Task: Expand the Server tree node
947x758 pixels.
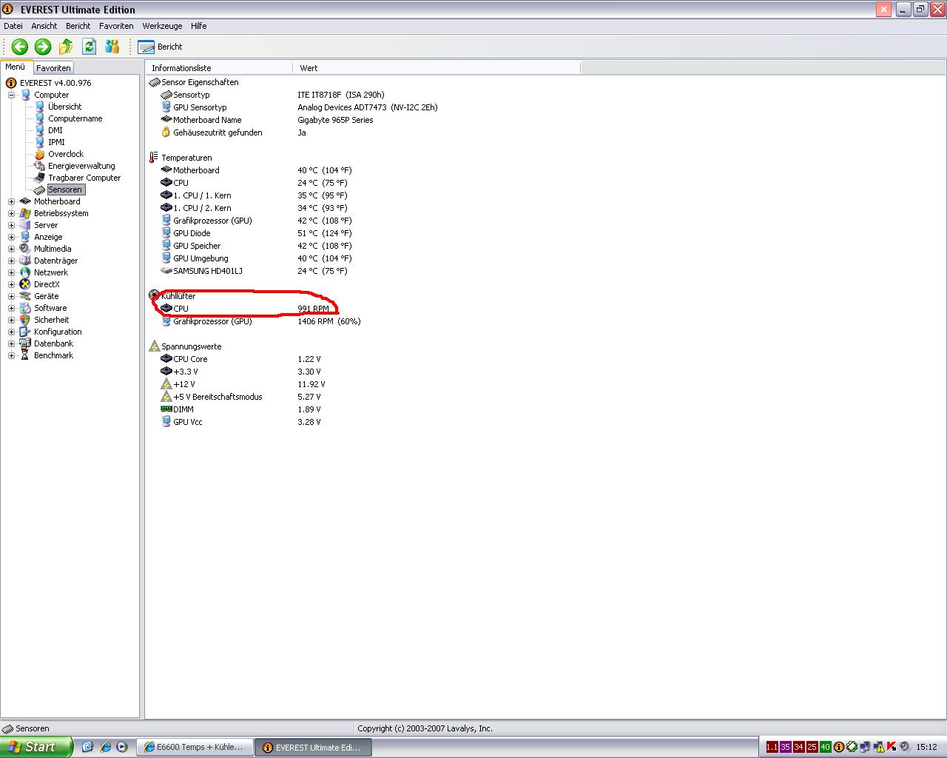Action: (11, 225)
